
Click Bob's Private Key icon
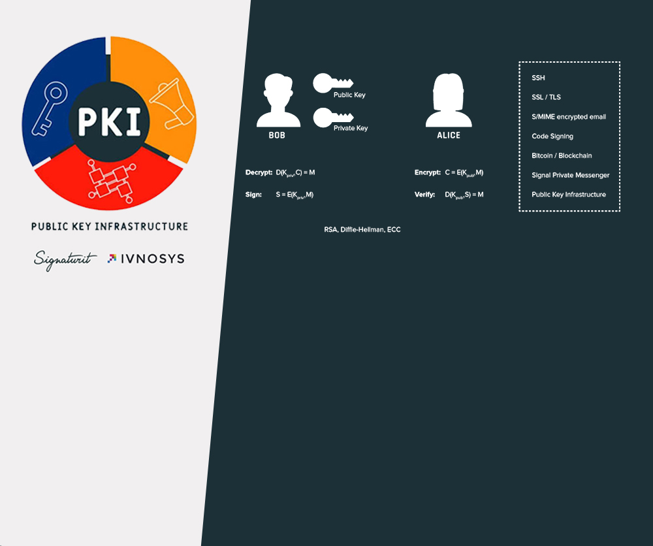pyautogui.click(x=332, y=118)
